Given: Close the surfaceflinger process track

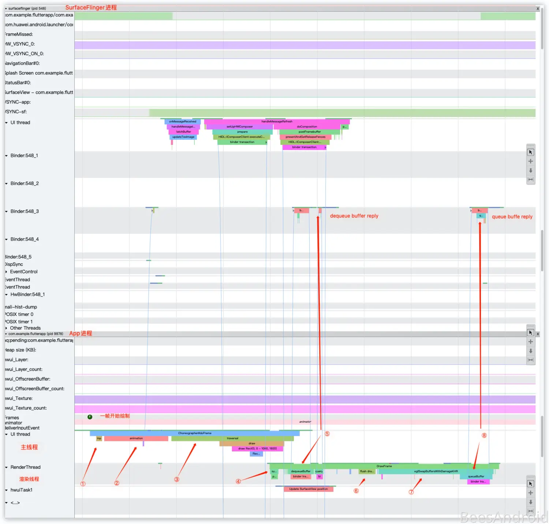Looking at the screenshot, I should click(x=538, y=8).
